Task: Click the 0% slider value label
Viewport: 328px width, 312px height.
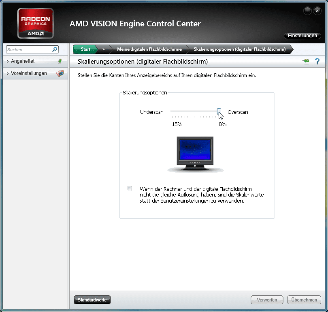Action: pos(223,124)
